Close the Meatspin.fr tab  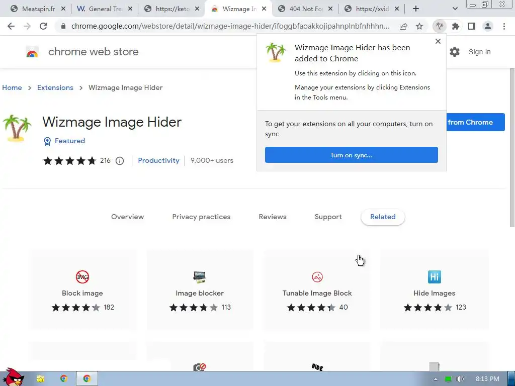pyautogui.click(x=63, y=9)
